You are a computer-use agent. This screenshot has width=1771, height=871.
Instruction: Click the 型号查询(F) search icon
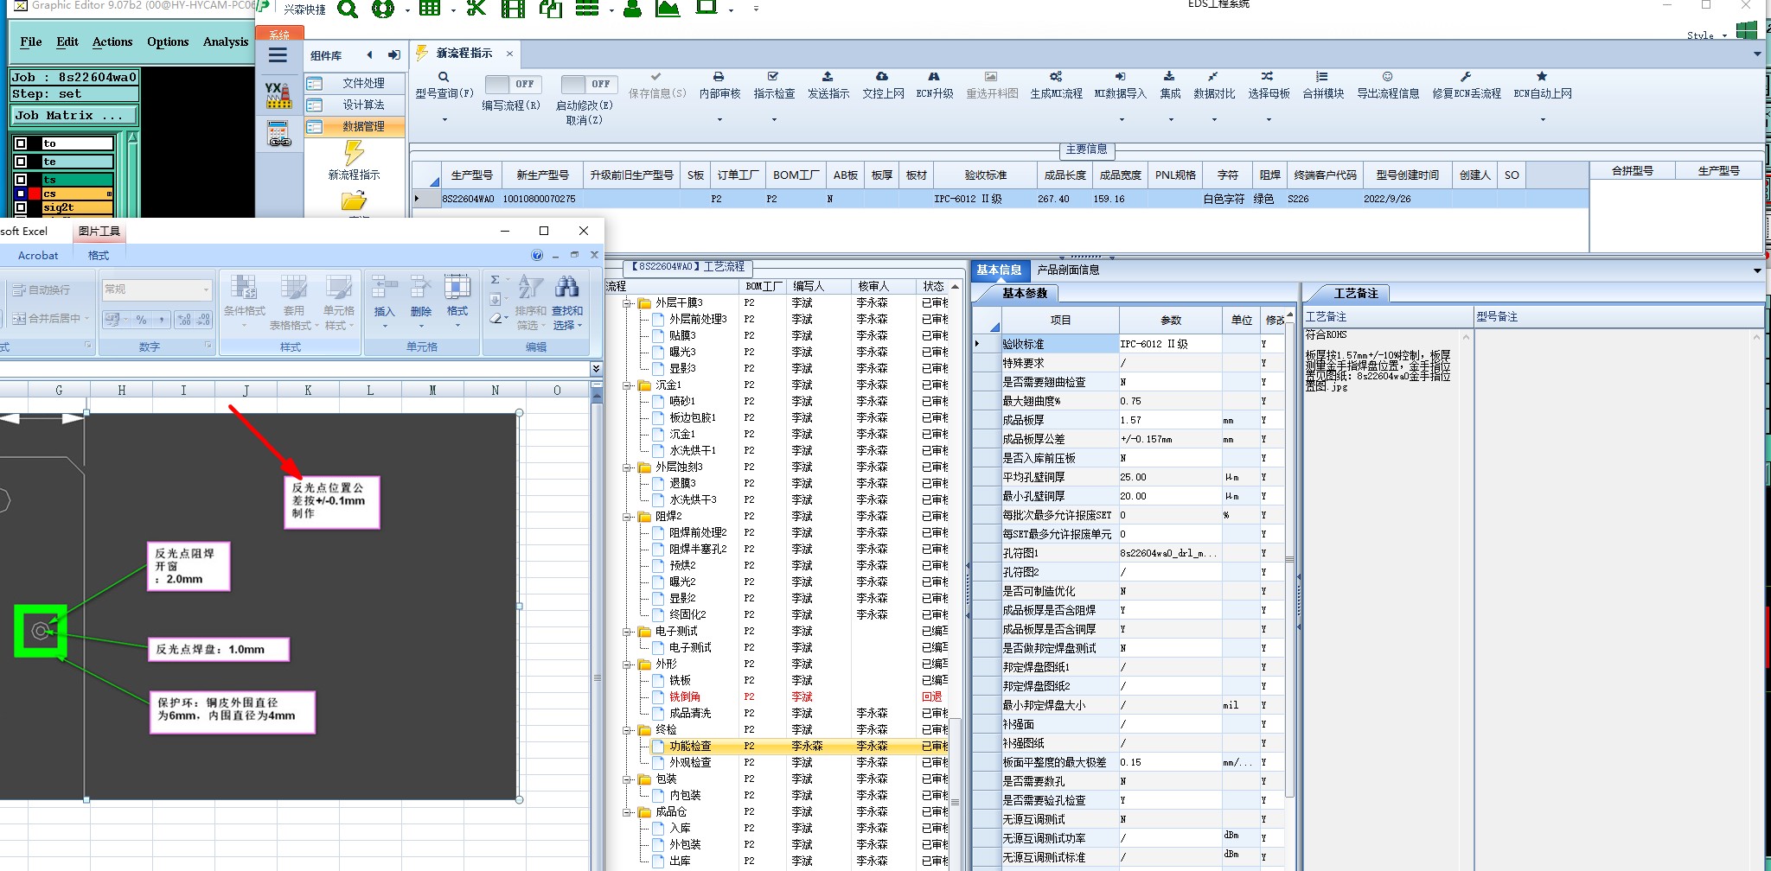click(x=444, y=77)
